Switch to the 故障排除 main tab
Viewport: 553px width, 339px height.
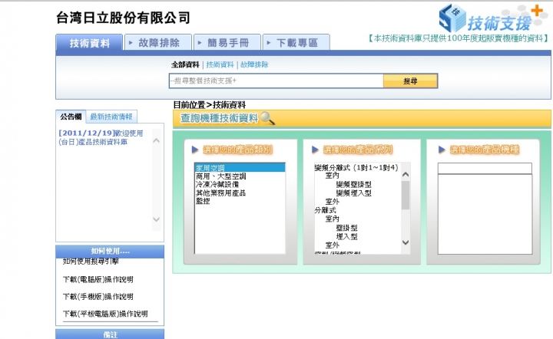point(158,43)
